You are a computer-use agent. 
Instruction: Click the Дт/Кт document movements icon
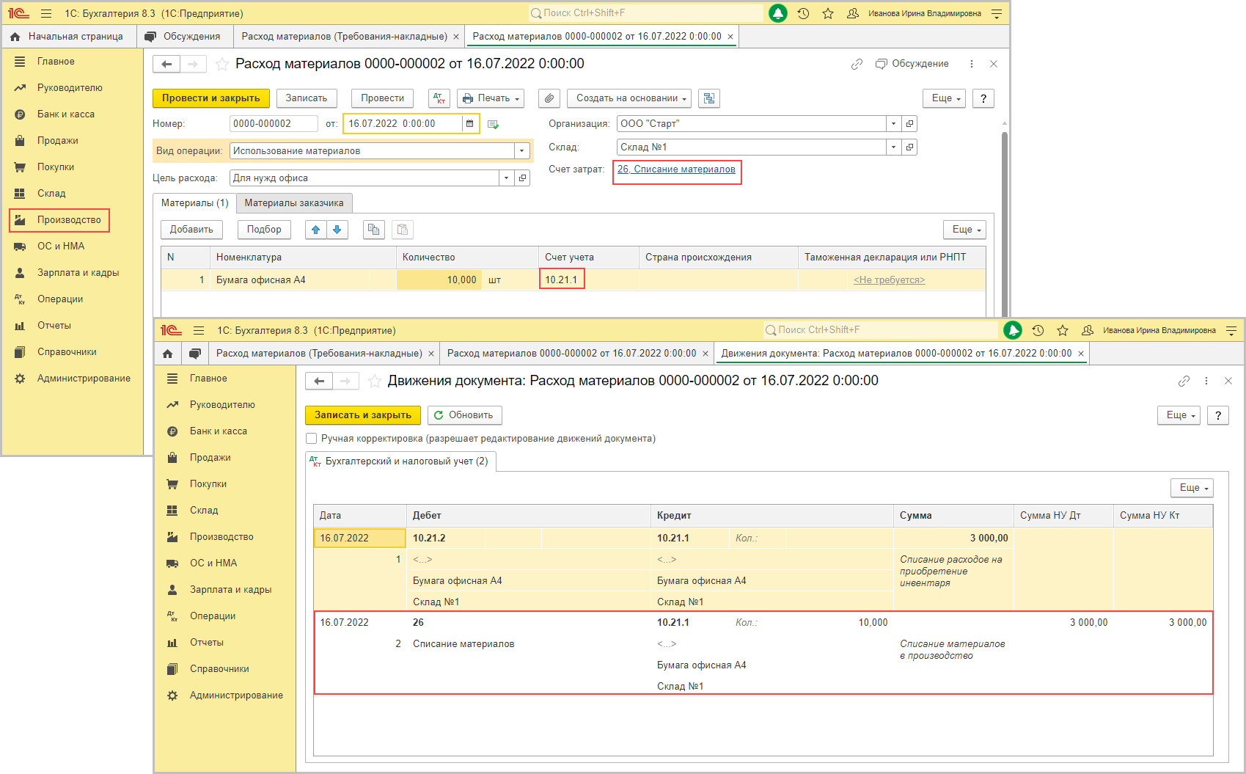pos(439,98)
